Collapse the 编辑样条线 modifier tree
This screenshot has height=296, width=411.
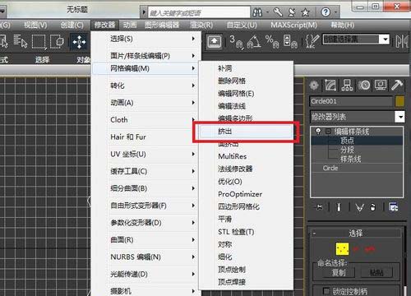tap(328, 132)
